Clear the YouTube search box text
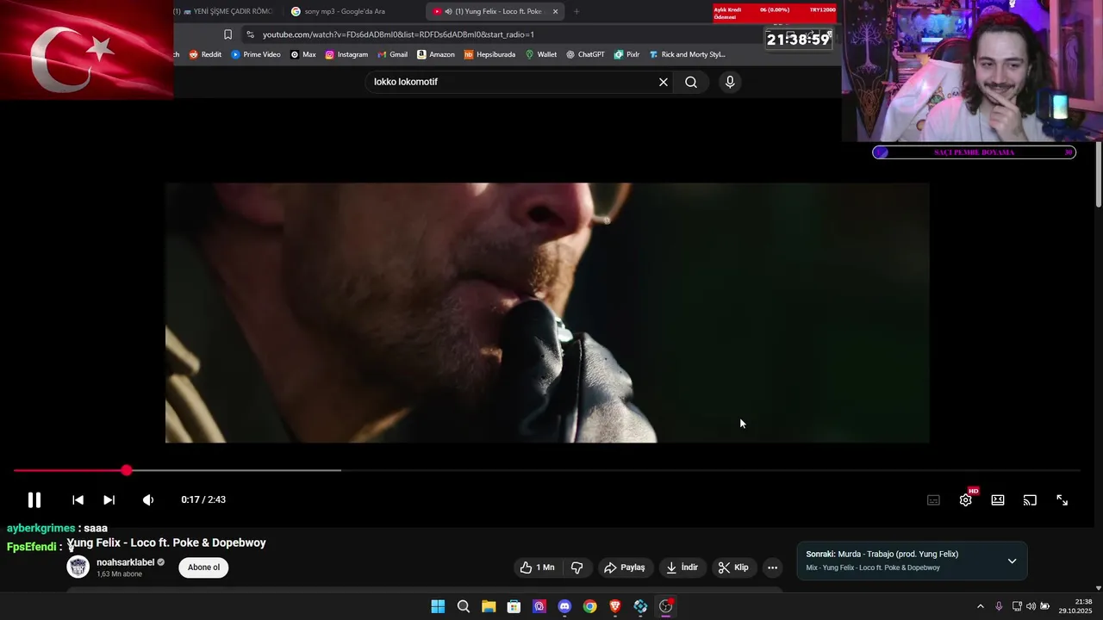This screenshot has height=620, width=1103. [x=664, y=82]
